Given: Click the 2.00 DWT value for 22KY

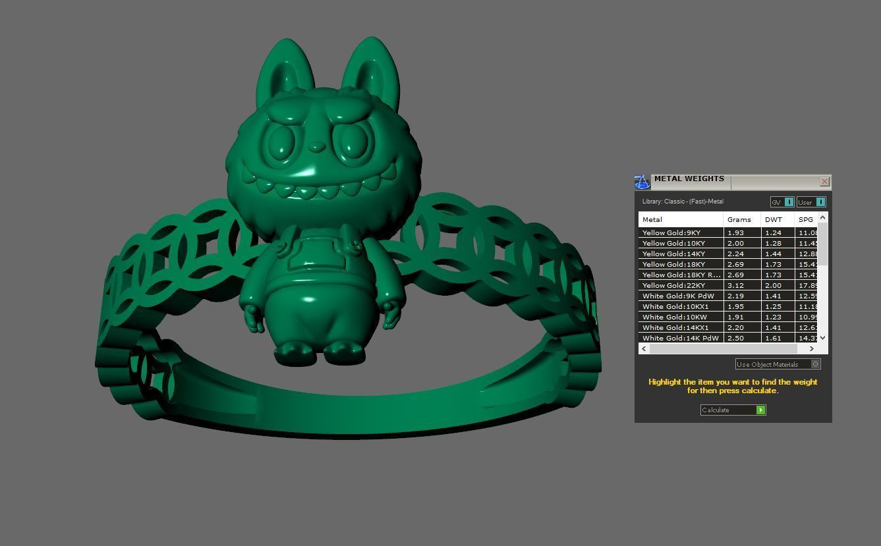Looking at the screenshot, I should (x=773, y=285).
